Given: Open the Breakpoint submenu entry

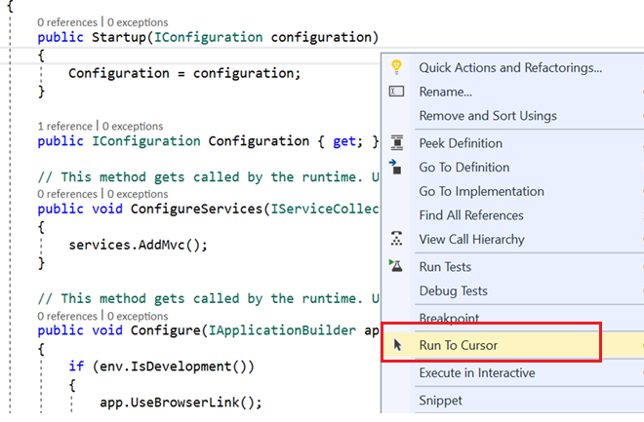Looking at the screenshot, I should point(449,318).
